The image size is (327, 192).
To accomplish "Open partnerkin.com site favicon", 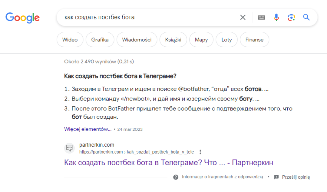I will (69, 148).
